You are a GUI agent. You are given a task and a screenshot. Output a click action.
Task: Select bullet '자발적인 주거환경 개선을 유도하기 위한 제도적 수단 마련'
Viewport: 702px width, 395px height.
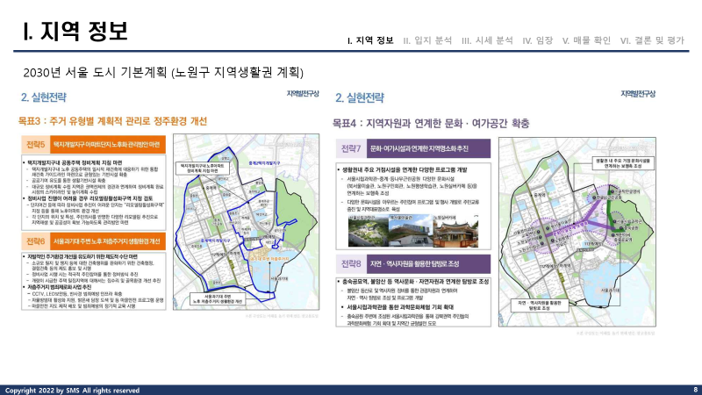[80, 256]
